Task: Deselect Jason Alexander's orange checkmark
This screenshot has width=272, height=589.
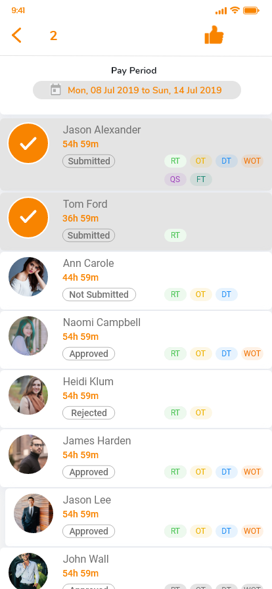Action: pos(28,143)
